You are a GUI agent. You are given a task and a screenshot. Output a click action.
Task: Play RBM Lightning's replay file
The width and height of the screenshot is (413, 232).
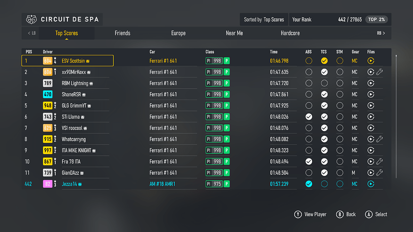(371, 83)
